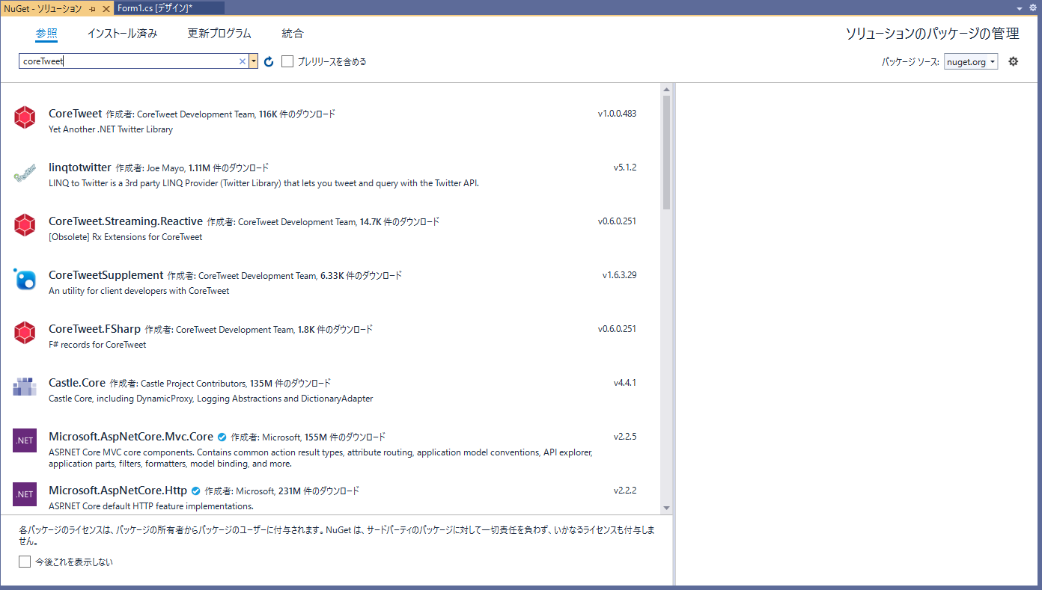Click version v1.6.3.29 of CoreTweetSupplement

[x=620, y=275]
